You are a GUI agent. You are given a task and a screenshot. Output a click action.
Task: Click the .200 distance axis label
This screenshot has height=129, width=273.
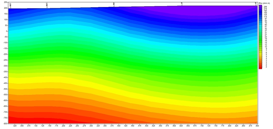(x=63, y=126)
